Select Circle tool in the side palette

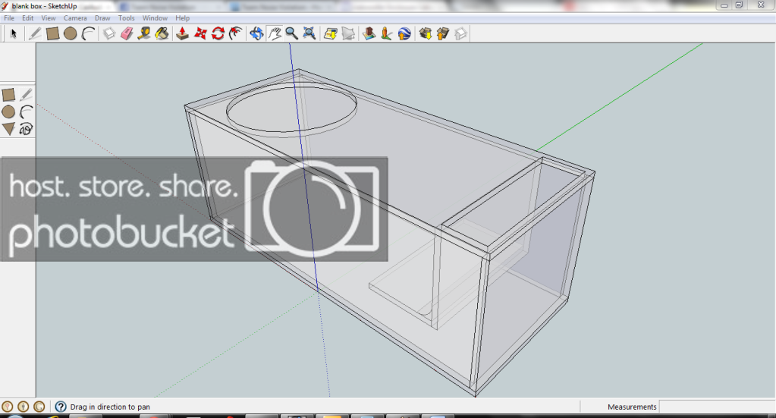point(8,112)
